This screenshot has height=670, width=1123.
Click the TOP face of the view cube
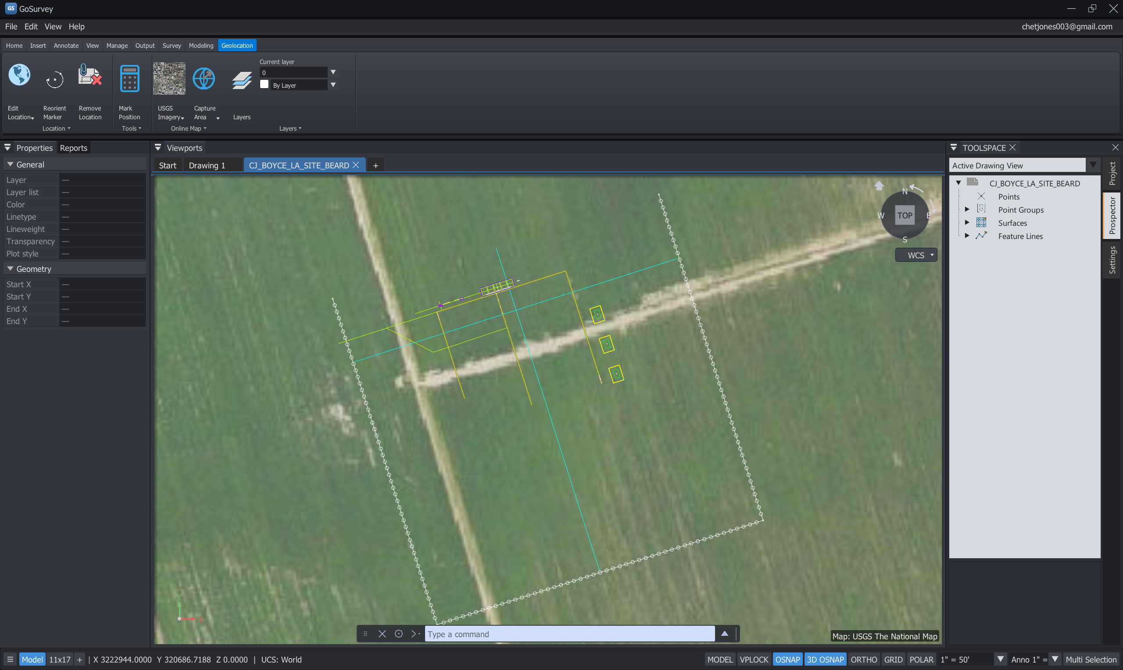pyautogui.click(x=905, y=215)
